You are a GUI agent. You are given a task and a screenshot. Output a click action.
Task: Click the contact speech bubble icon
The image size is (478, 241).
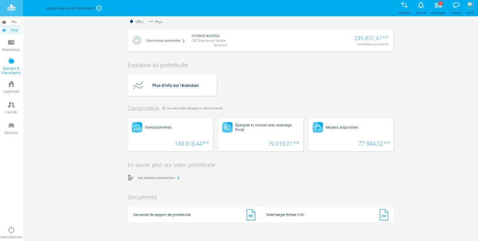tap(456, 6)
